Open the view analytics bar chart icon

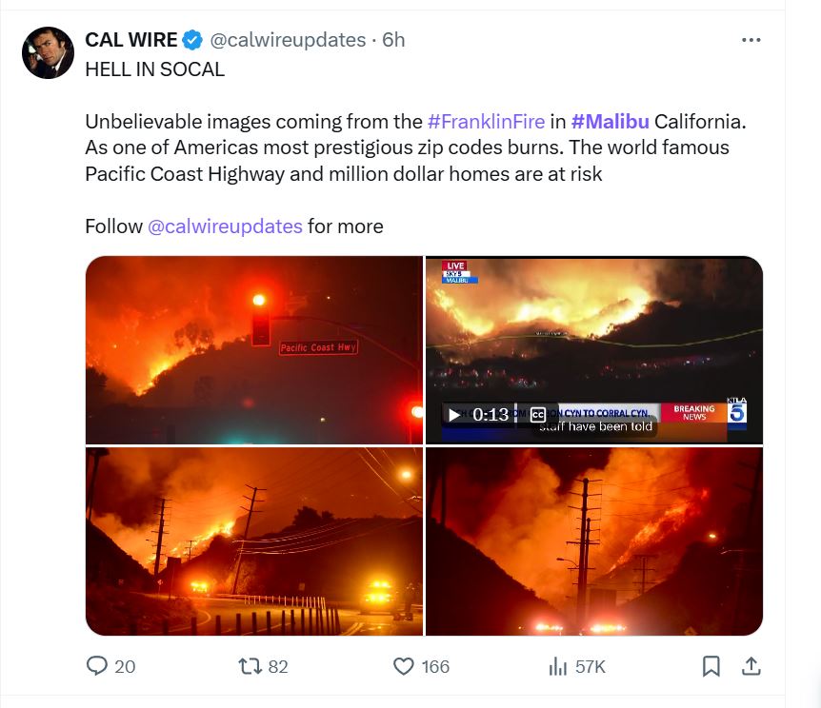[x=558, y=666]
